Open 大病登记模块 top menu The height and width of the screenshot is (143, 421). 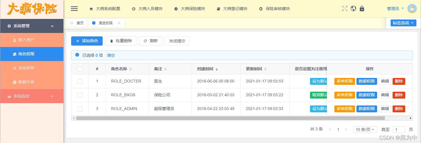click(x=232, y=9)
